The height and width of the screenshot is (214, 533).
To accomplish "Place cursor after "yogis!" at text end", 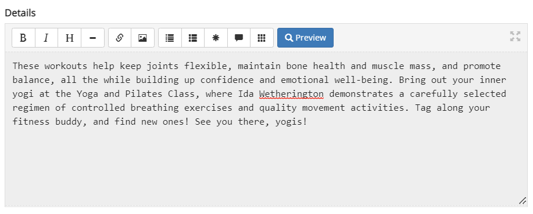I will tap(307, 122).
